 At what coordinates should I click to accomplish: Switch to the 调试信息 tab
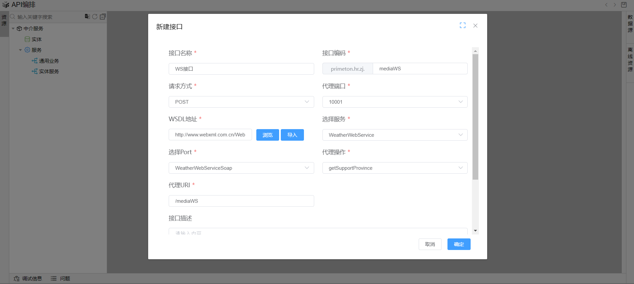tap(28, 278)
